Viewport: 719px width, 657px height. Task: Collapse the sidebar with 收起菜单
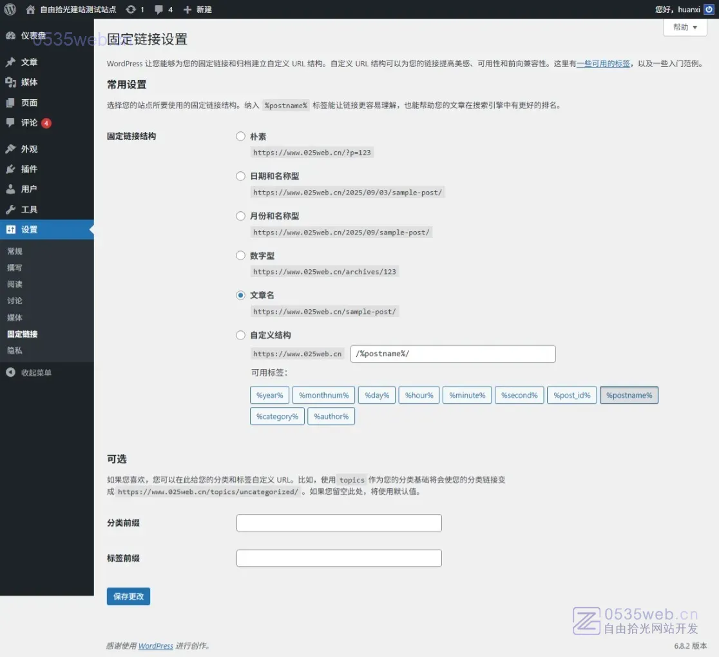coord(36,372)
